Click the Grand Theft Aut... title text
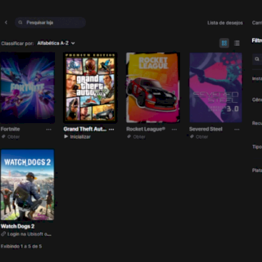The height and width of the screenshot is (262, 262). [x=85, y=129]
